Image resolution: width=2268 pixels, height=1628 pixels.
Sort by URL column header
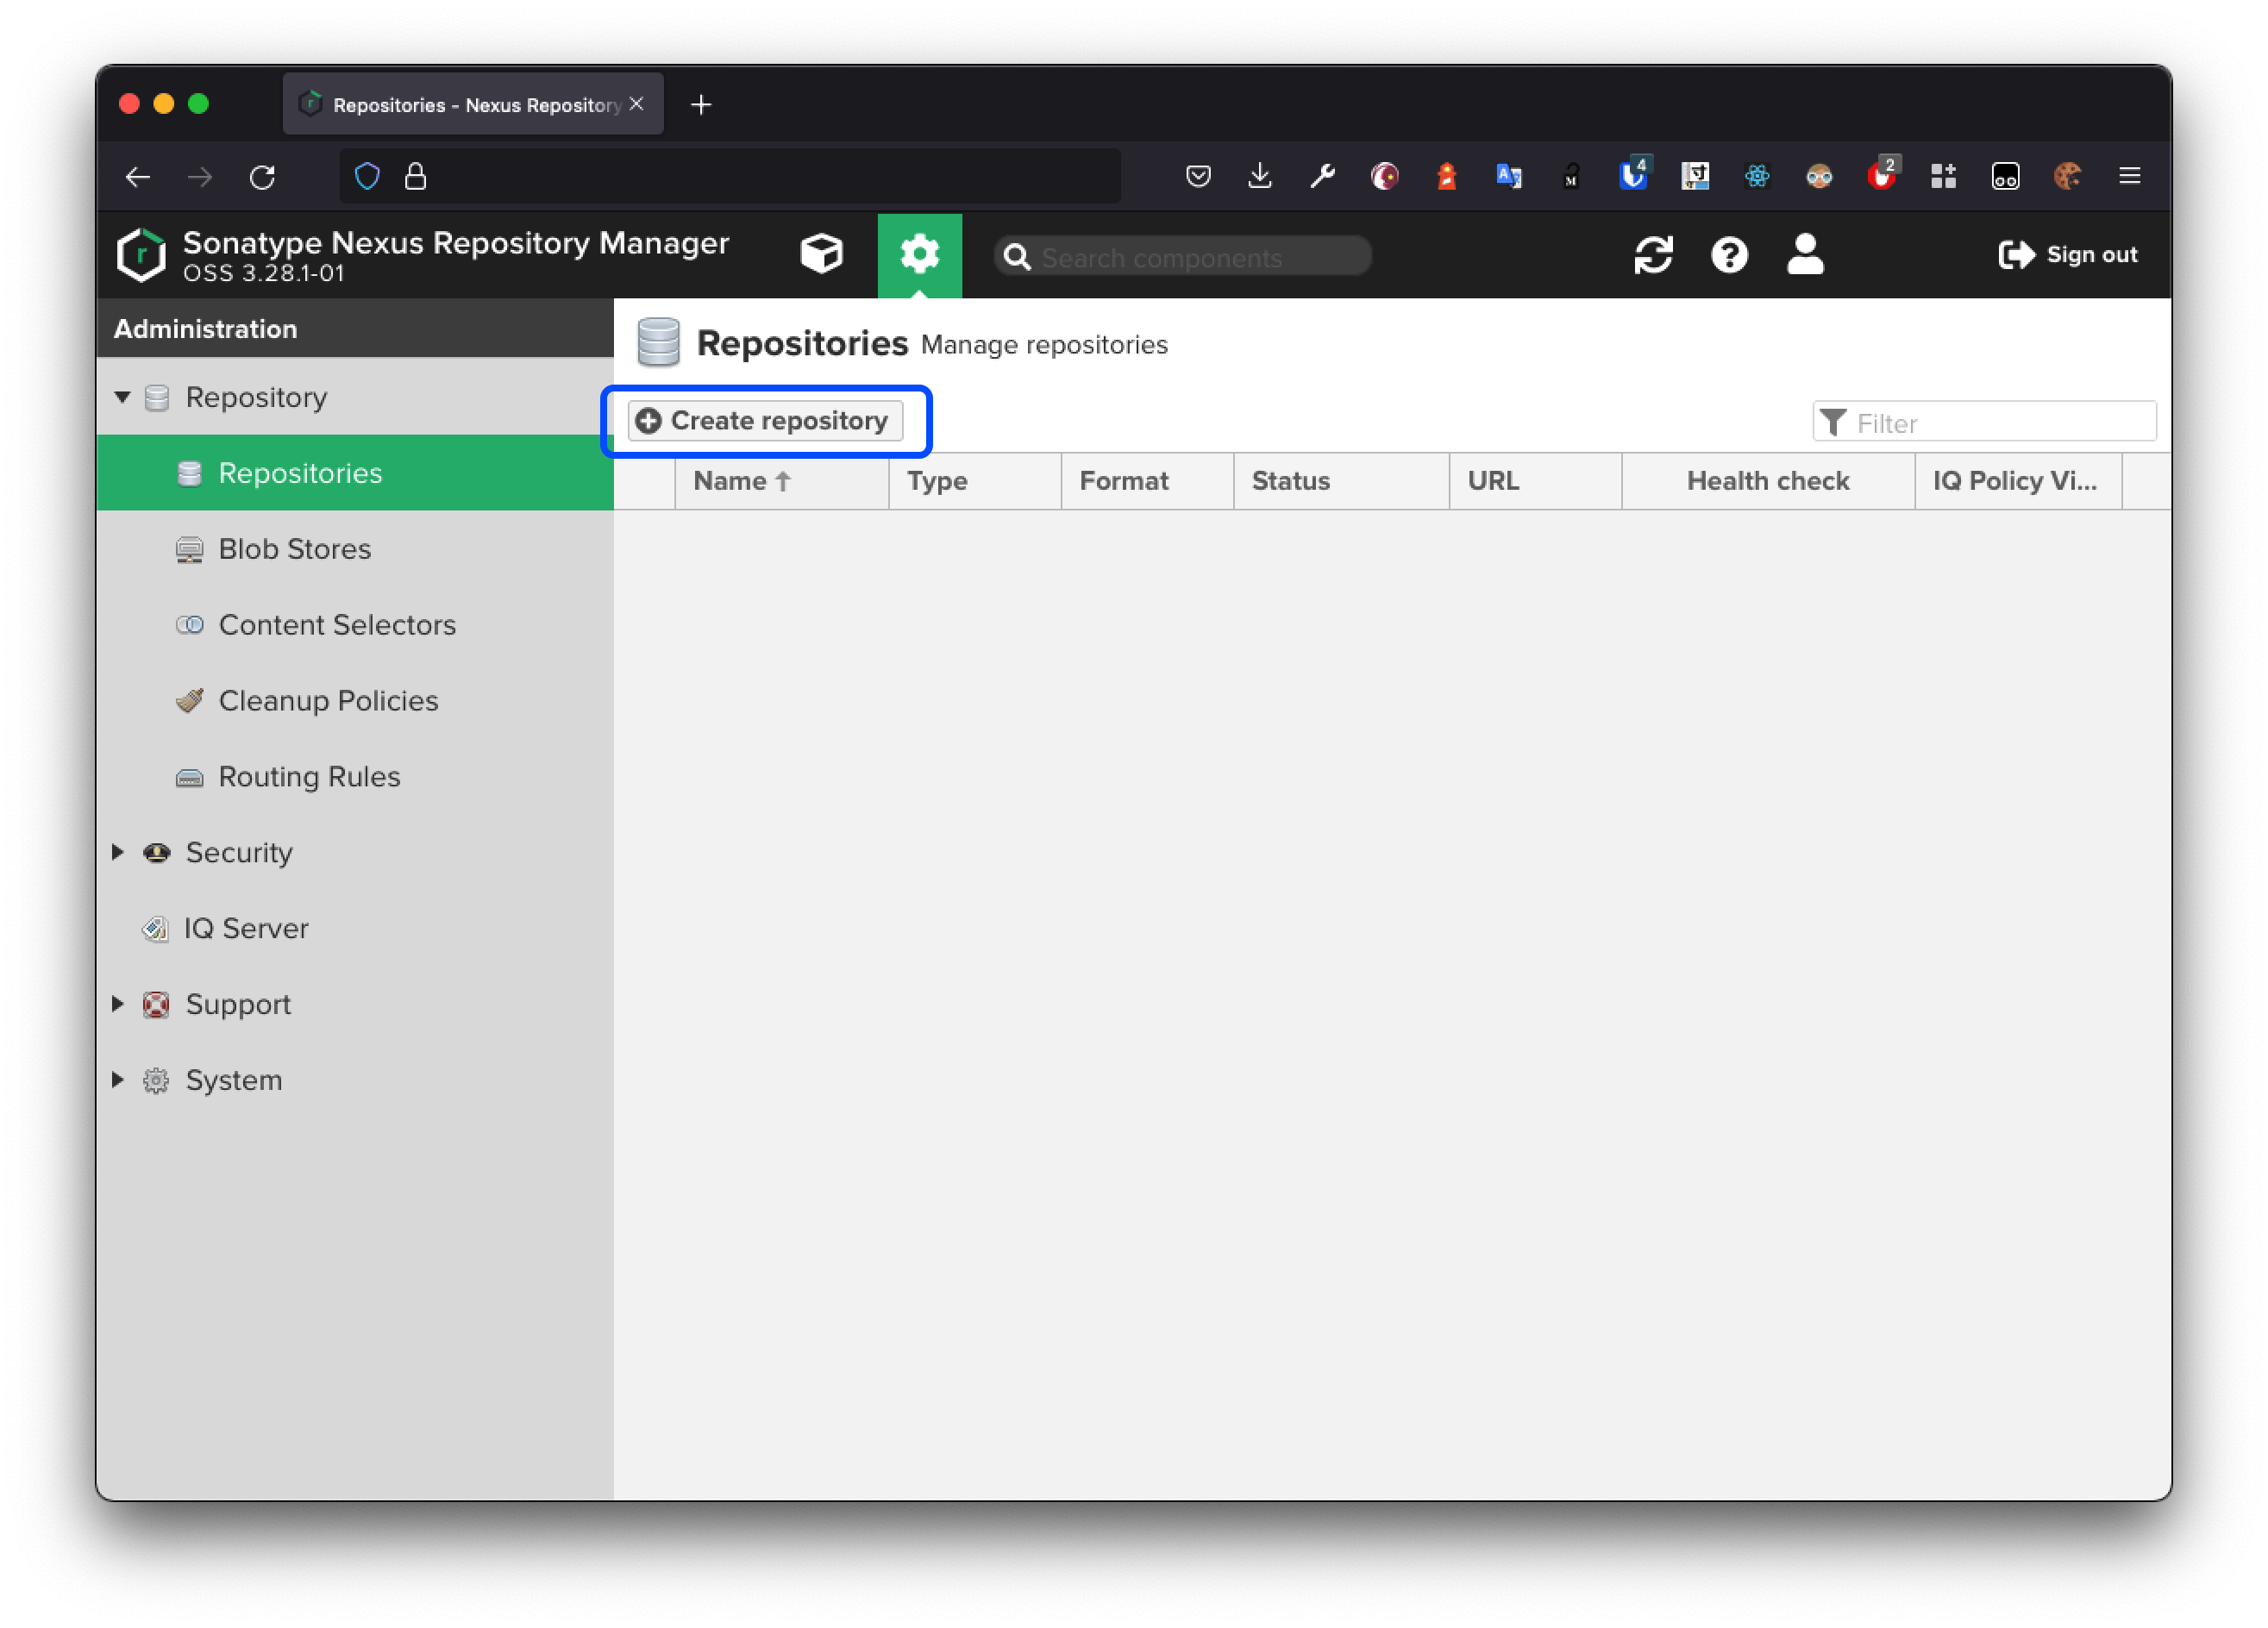coord(1535,481)
